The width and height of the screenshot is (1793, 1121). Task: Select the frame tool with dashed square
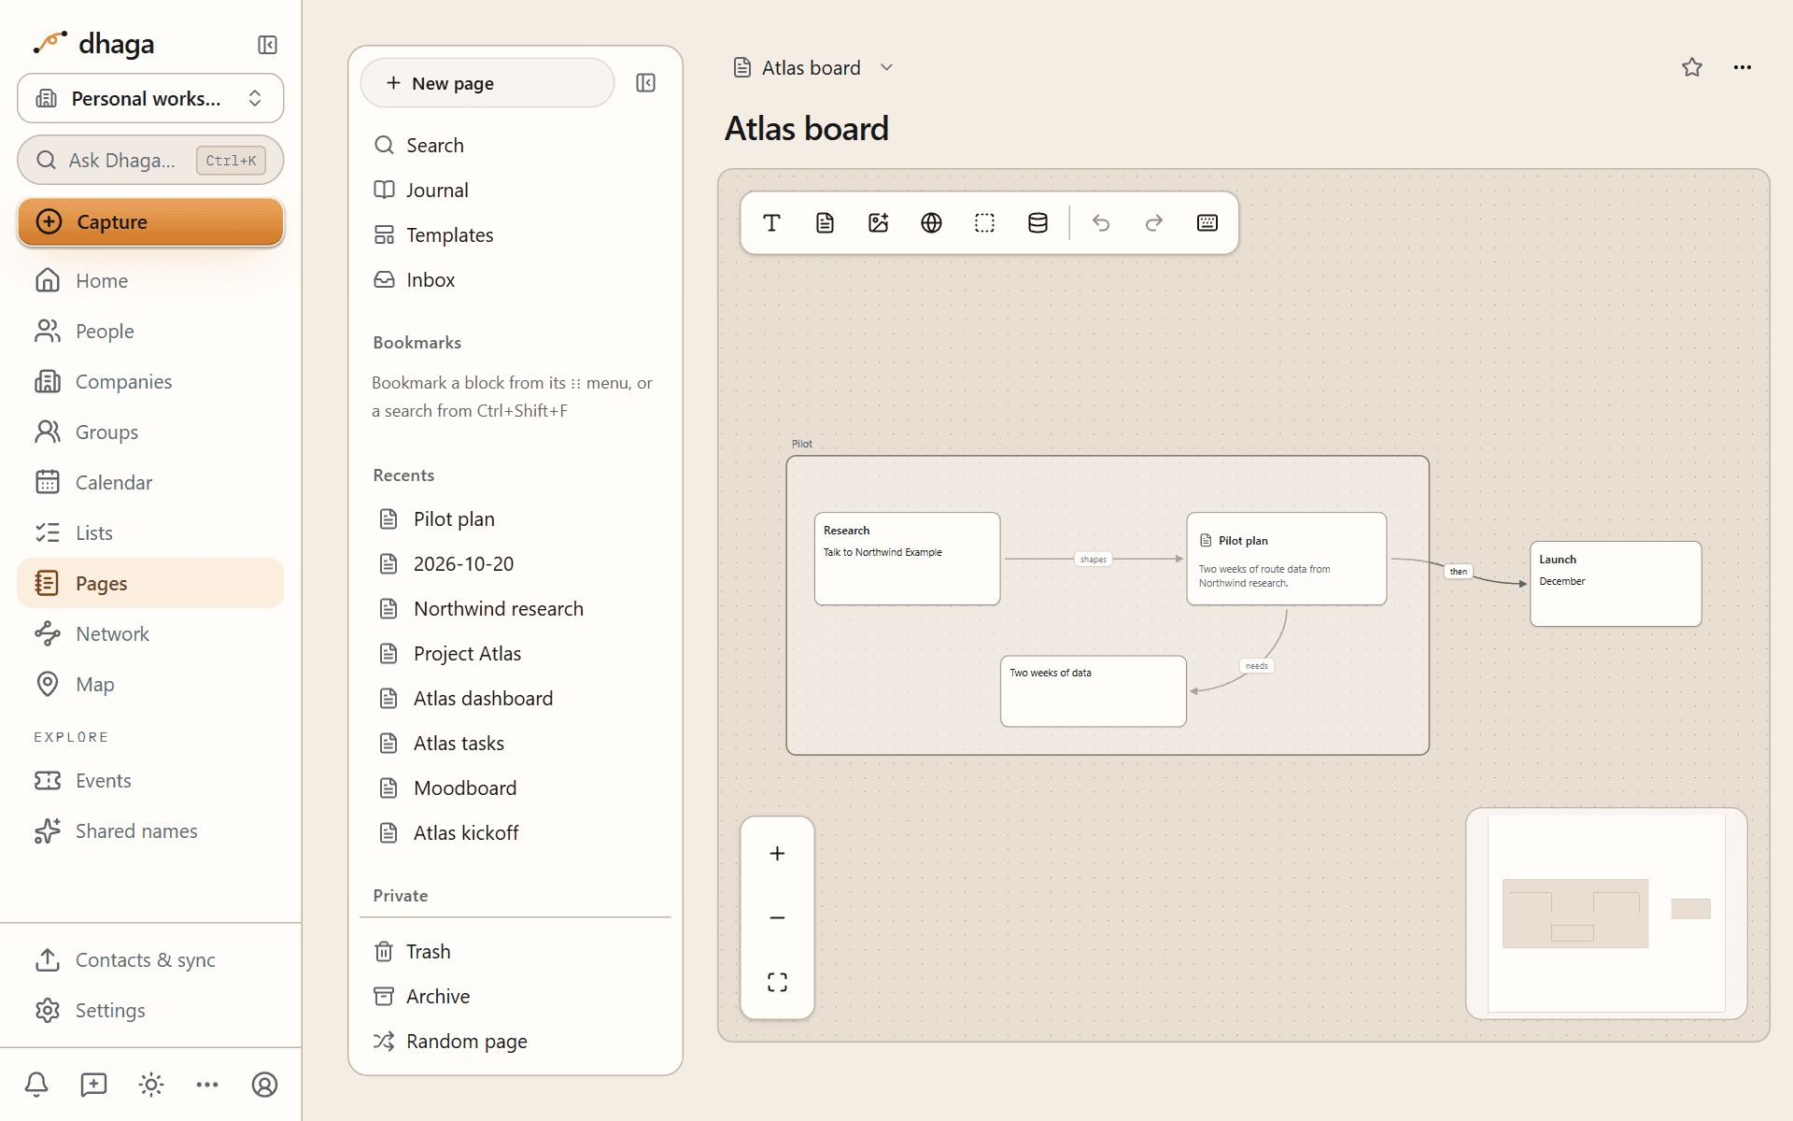click(984, 222)
